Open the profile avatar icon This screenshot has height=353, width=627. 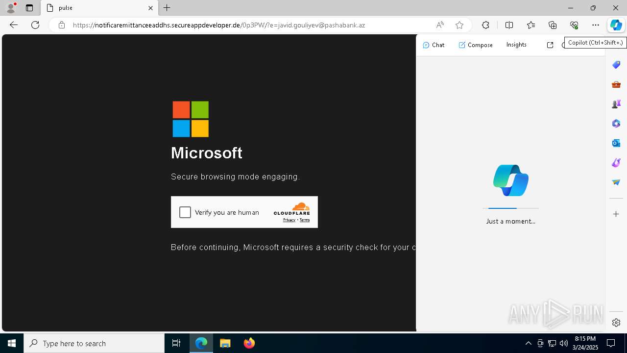click(x=11, y=8)
